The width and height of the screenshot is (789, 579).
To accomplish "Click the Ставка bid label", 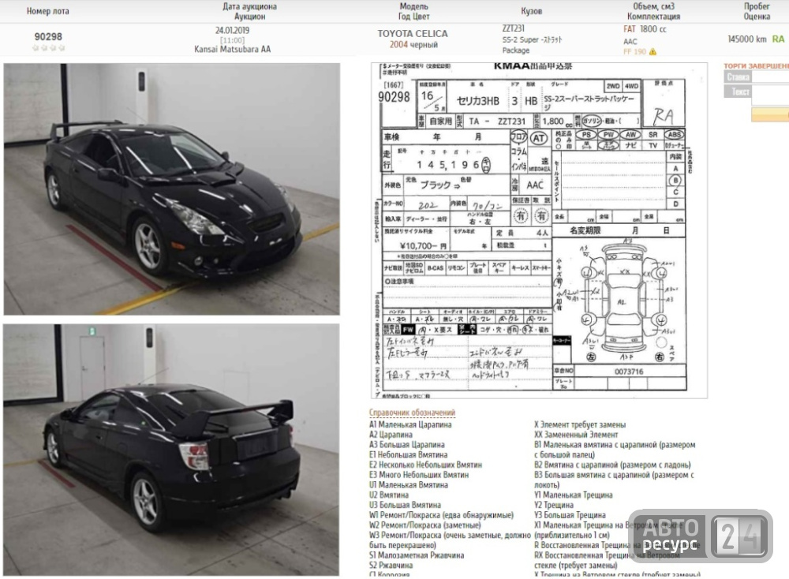I will click(738, 77).
